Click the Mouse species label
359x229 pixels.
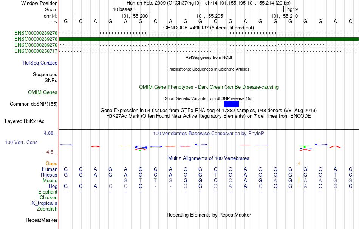point(50,181)
